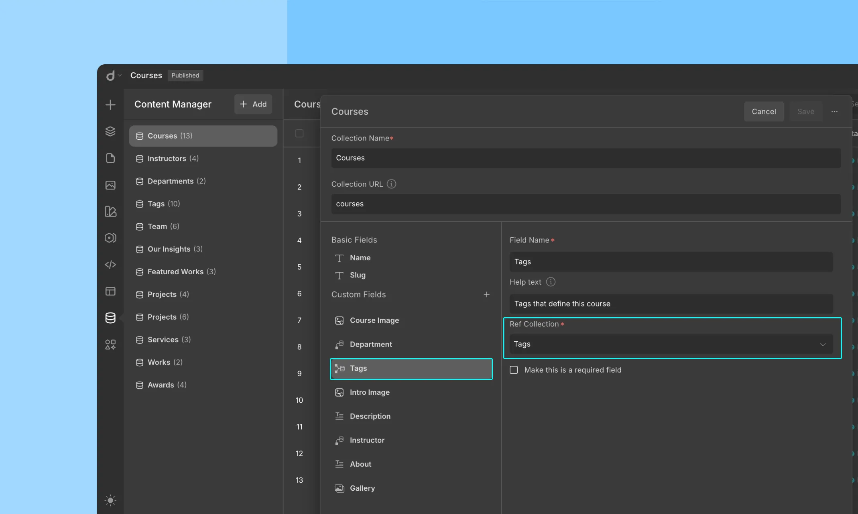
Task: Click the Add collection button
Action: pyautogui.click(x=253, y=104)
